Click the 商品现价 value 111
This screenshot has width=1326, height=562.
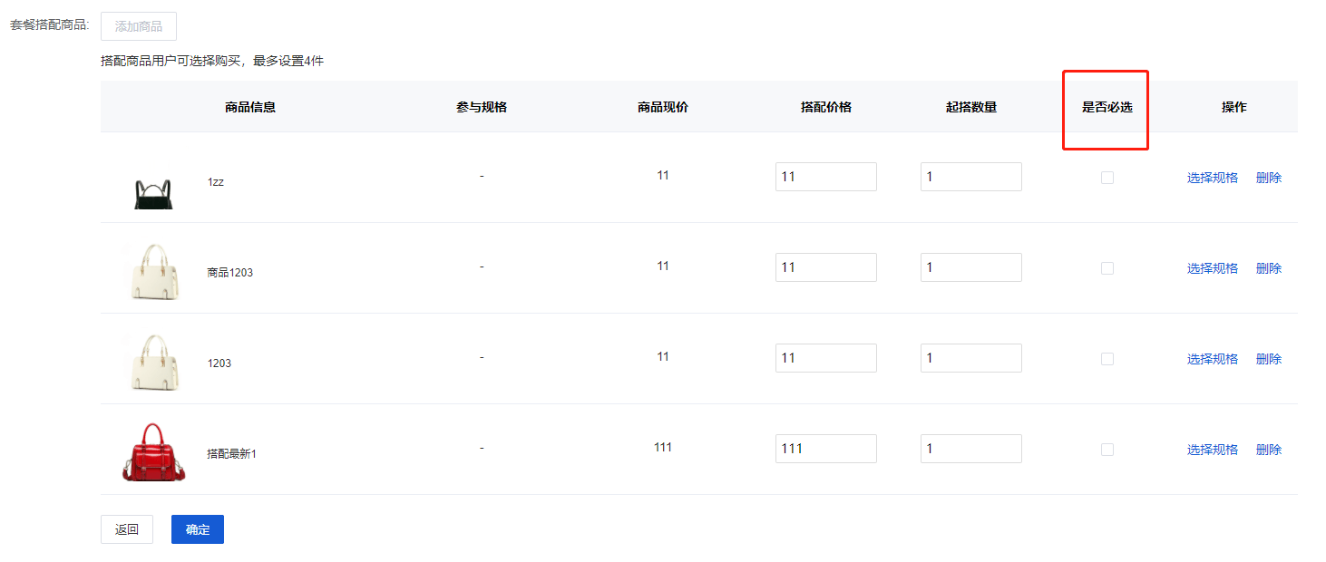pos(663,447)
